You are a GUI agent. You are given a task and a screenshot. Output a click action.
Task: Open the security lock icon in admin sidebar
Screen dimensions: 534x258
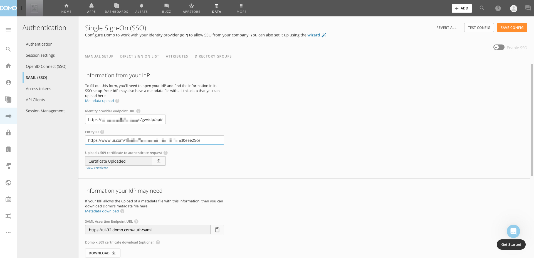(x=8, y=133)
